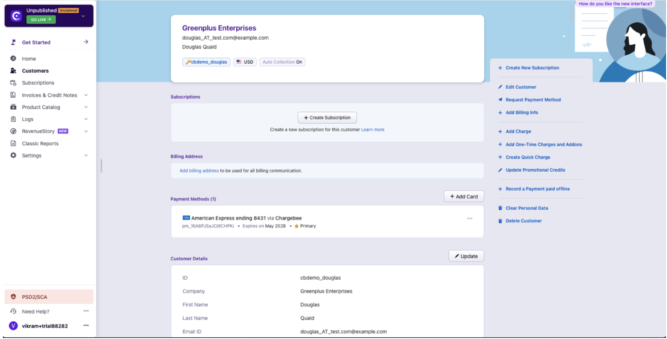This screenshot has height=339, width=667.
Task: Click the USD currency badge
Action: click(x=245, y=62)
